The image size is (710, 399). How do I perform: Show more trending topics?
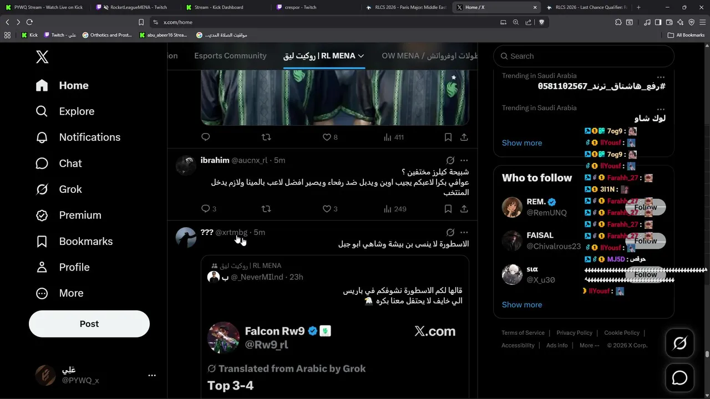tap(522, 143)
